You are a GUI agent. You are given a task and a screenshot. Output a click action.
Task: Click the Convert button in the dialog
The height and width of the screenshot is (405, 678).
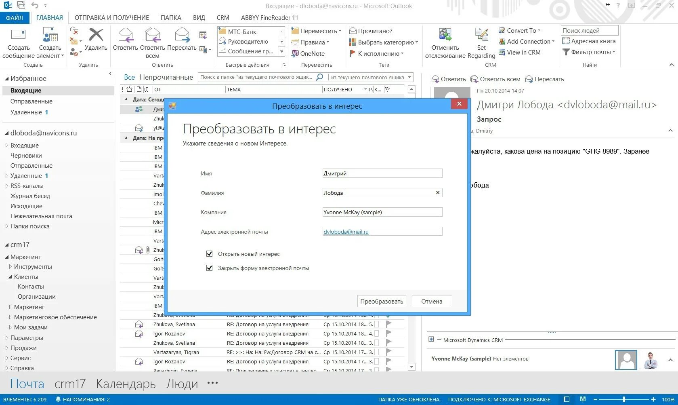pos(382,301)
